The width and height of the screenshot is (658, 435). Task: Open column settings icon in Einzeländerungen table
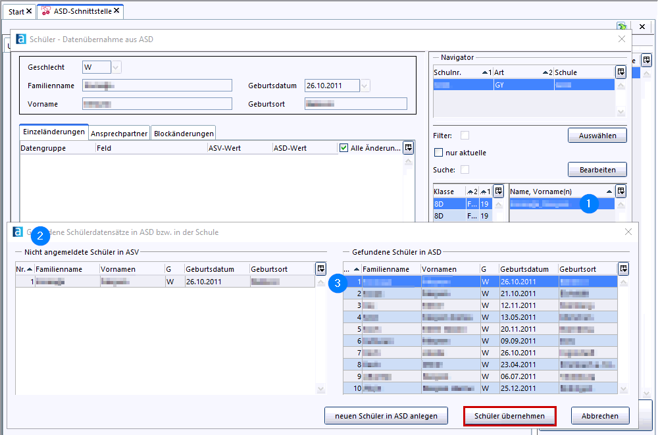pos(409,148)
